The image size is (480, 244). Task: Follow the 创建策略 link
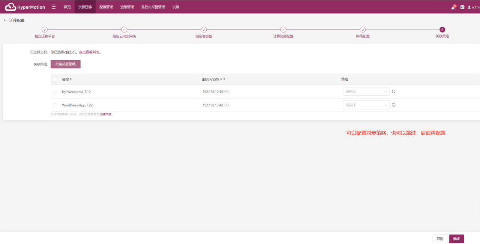(106, 114)
